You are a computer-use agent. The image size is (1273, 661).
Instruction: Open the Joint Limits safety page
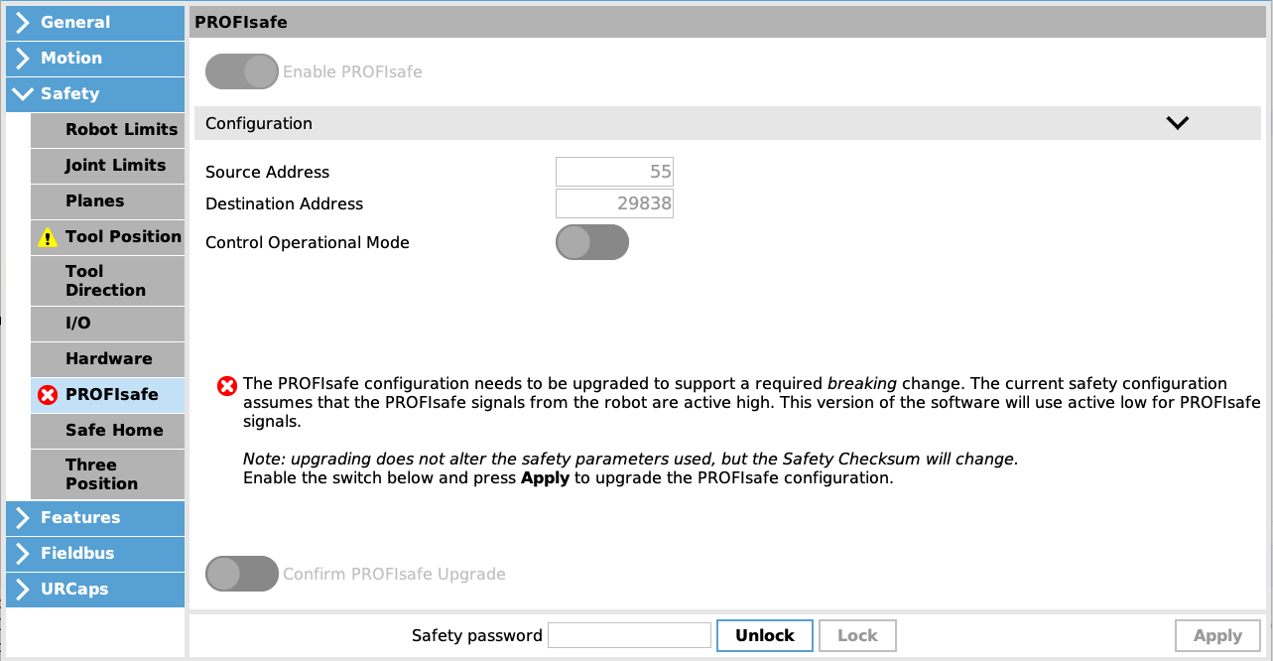[108, 165]
